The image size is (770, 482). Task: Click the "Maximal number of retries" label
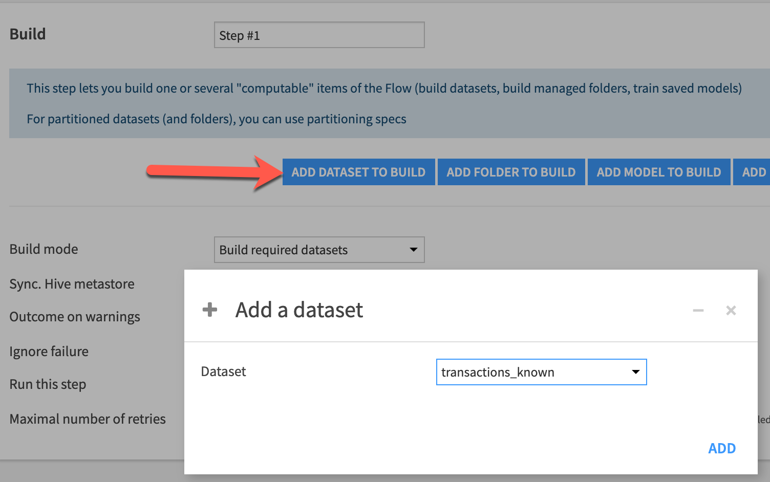click(x=88, y=419)
